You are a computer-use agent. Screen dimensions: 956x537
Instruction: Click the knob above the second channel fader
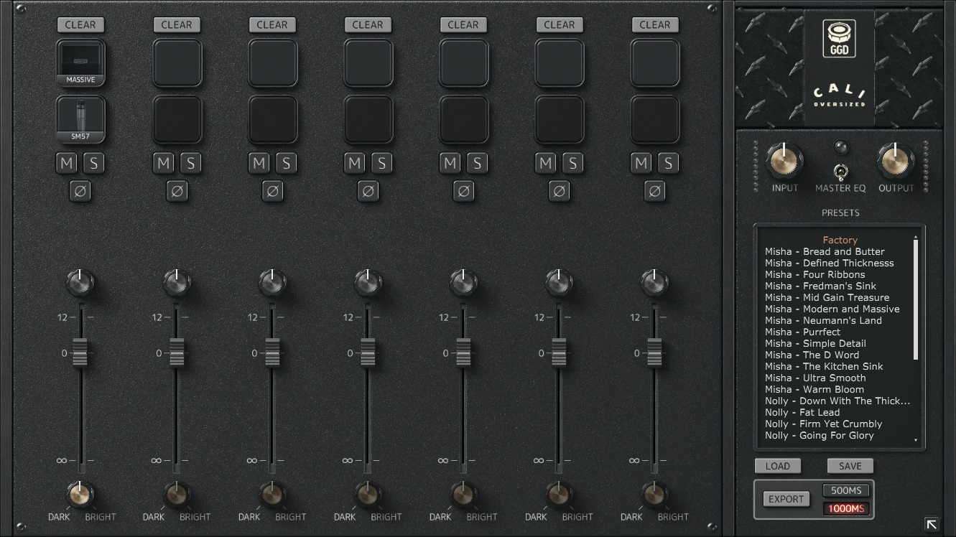point(177,282)
